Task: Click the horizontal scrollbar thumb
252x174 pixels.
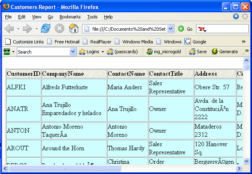Action: (x=65, y=168)
